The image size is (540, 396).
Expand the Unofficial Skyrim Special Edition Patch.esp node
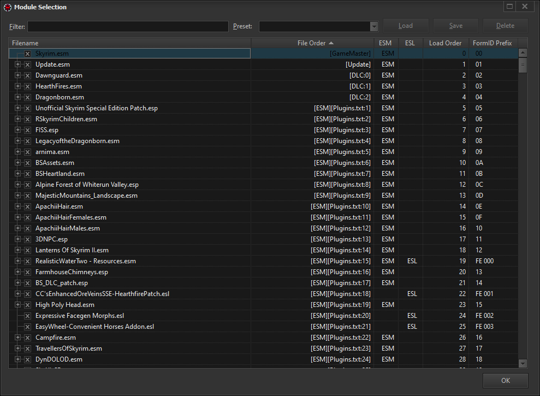(x=17, y=108)
